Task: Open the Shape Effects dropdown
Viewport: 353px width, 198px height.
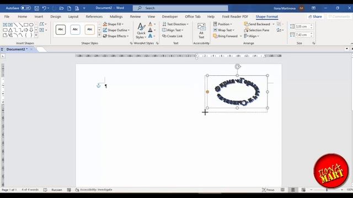Action: coord(116,36)
